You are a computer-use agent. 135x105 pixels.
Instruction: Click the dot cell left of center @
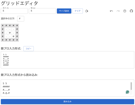pyautogui.click(x=6, y=33)
